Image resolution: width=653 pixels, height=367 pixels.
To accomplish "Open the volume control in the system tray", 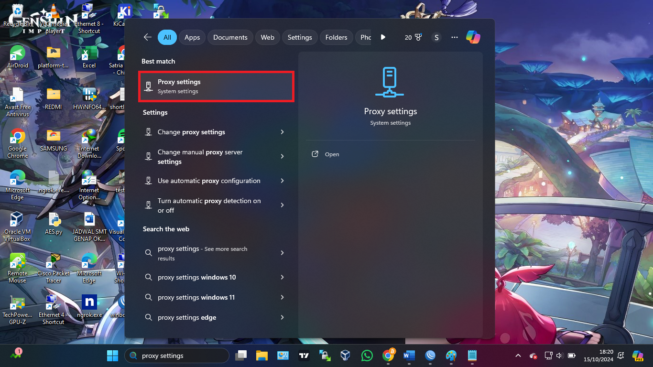I will coord(560,356).
